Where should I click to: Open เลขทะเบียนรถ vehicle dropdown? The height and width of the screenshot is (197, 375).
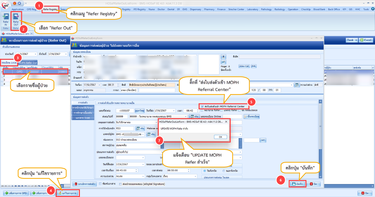tap(143, 158)
